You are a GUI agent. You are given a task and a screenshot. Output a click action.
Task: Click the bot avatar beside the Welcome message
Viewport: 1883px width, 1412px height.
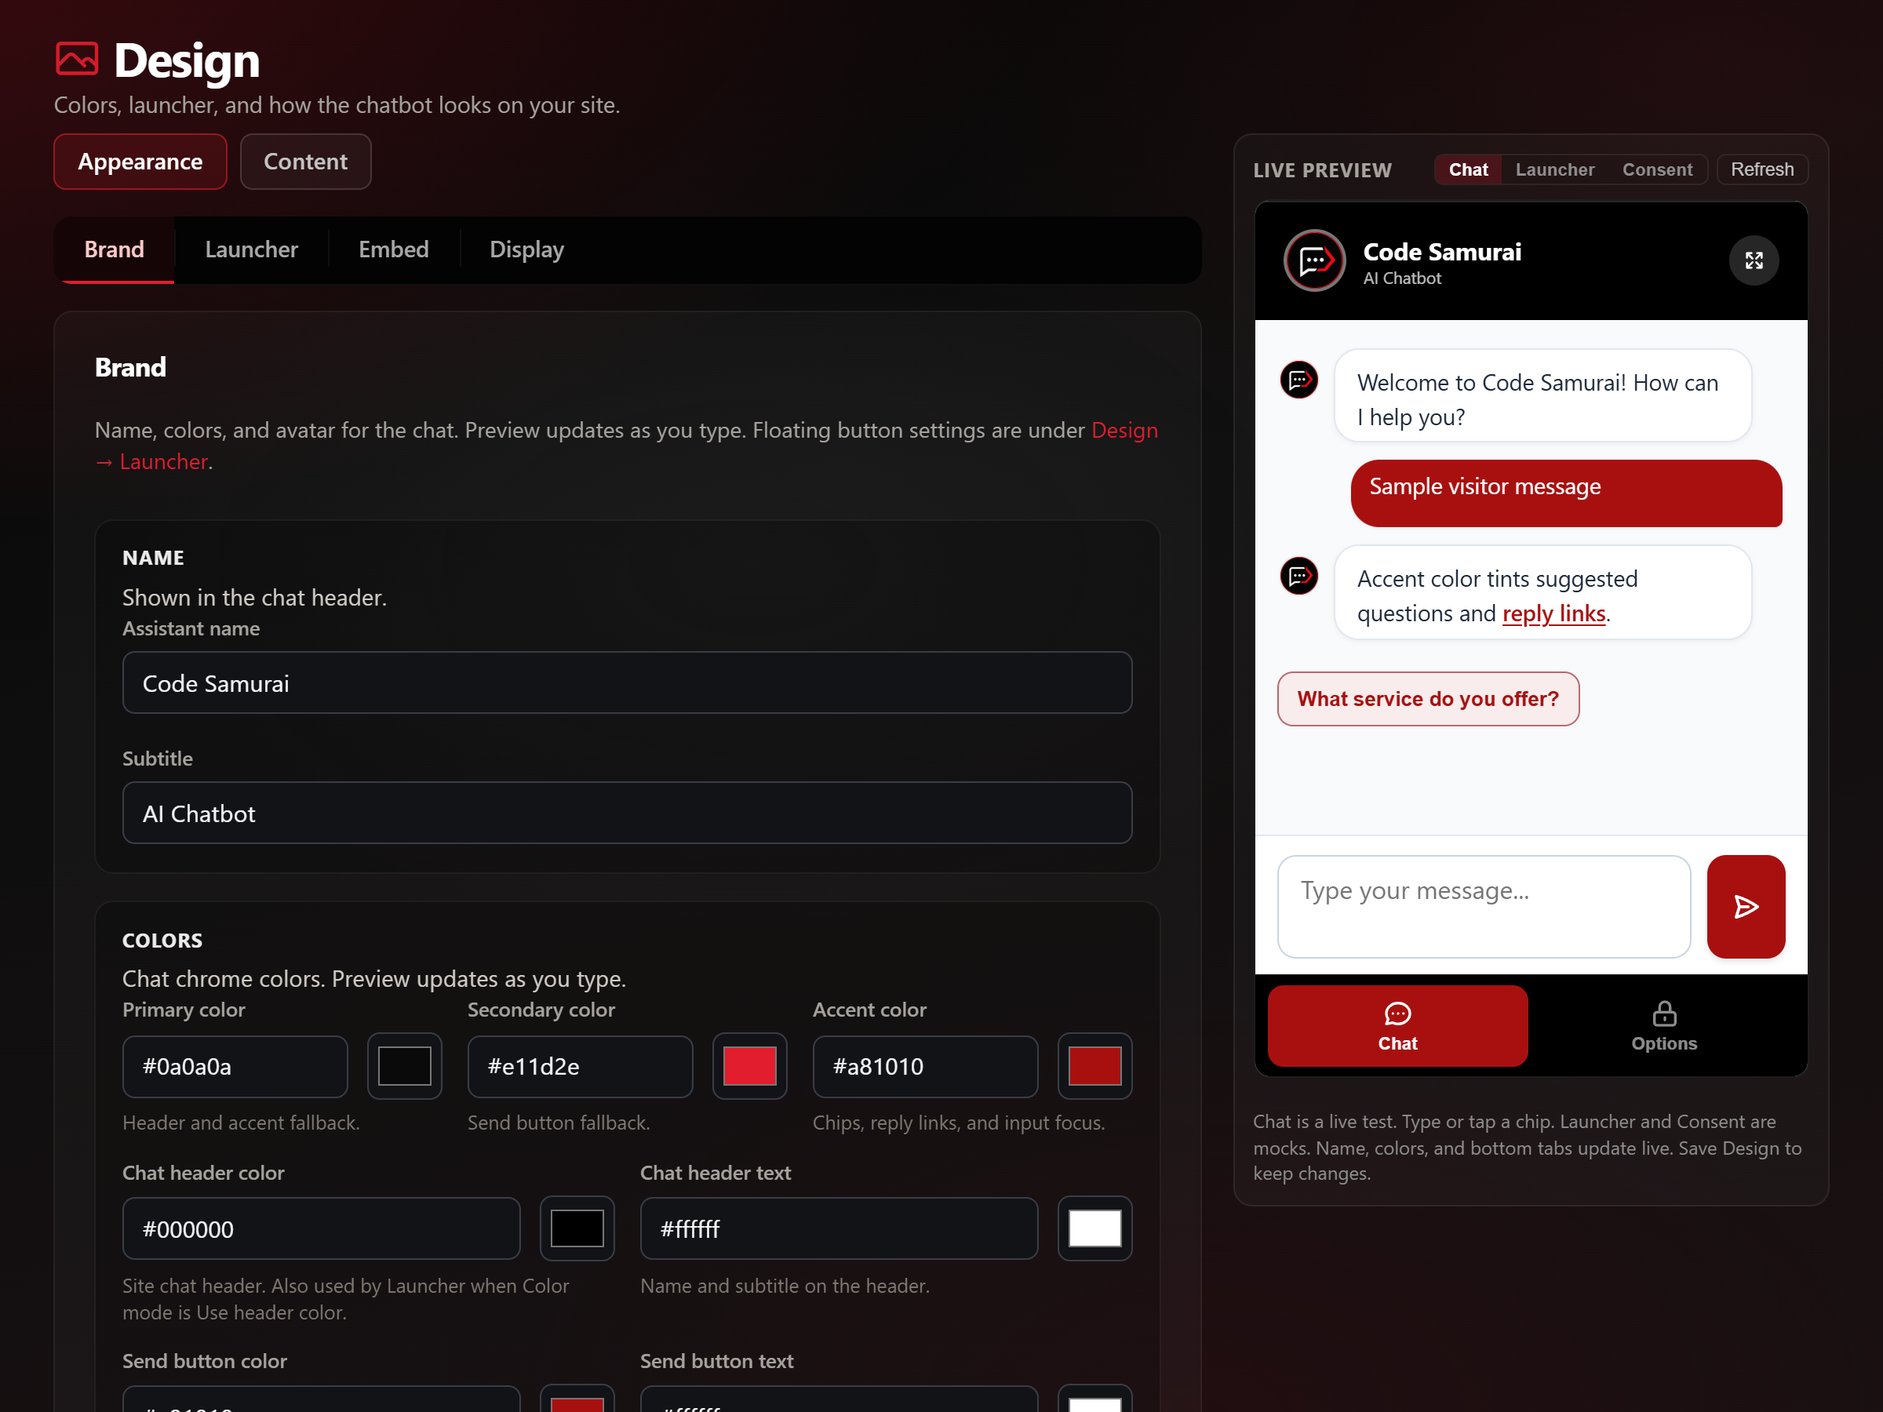tap(1299, 380)
